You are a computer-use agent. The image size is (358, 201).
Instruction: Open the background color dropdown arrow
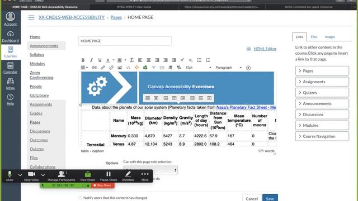(x=125, y=60)
